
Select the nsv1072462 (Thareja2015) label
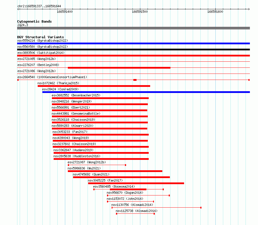[x=58, y=83]
